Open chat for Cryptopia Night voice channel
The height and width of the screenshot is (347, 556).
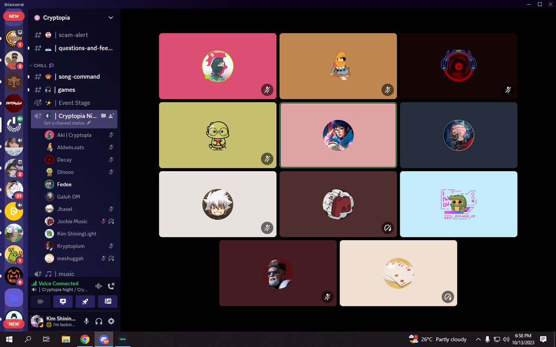point(103,116)
